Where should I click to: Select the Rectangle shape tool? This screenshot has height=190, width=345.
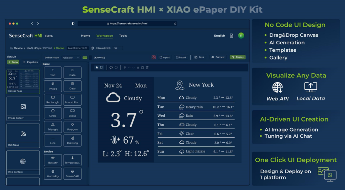53,100
